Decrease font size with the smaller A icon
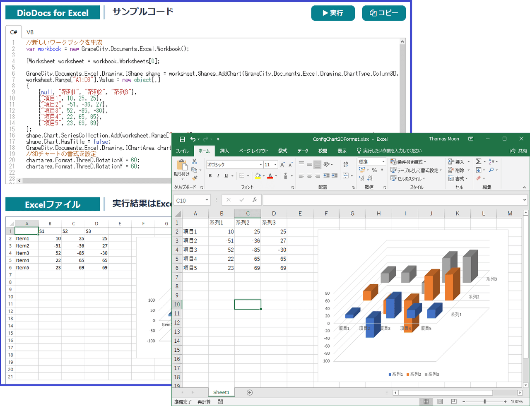 click(x=291, y=165)
